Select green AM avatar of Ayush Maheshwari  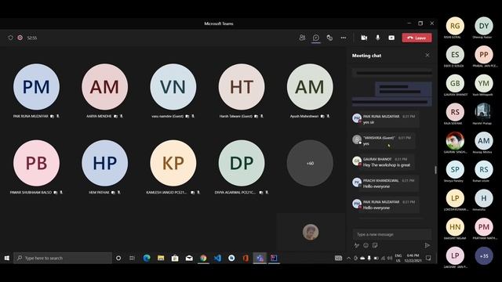[310, 87]
